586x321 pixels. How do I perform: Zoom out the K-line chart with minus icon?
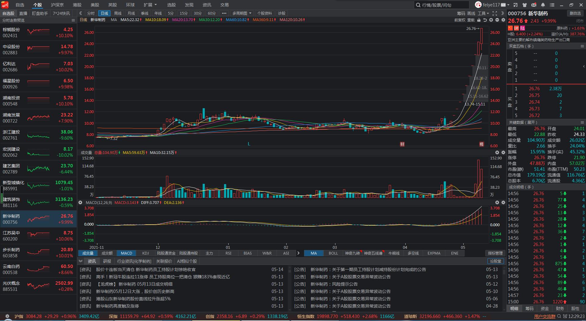[x=497, y=20]
